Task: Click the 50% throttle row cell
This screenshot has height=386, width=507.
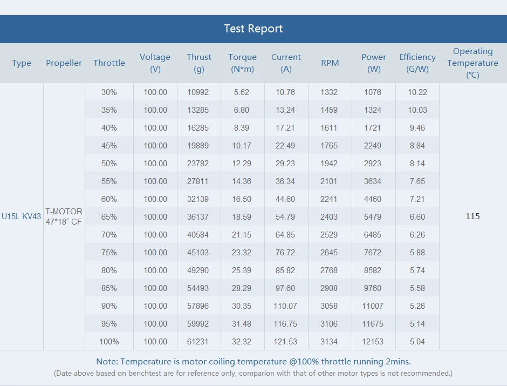Action: click(109, 164)
